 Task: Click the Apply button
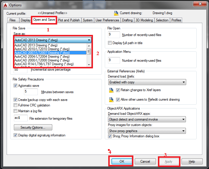click(x=169, y=162)
